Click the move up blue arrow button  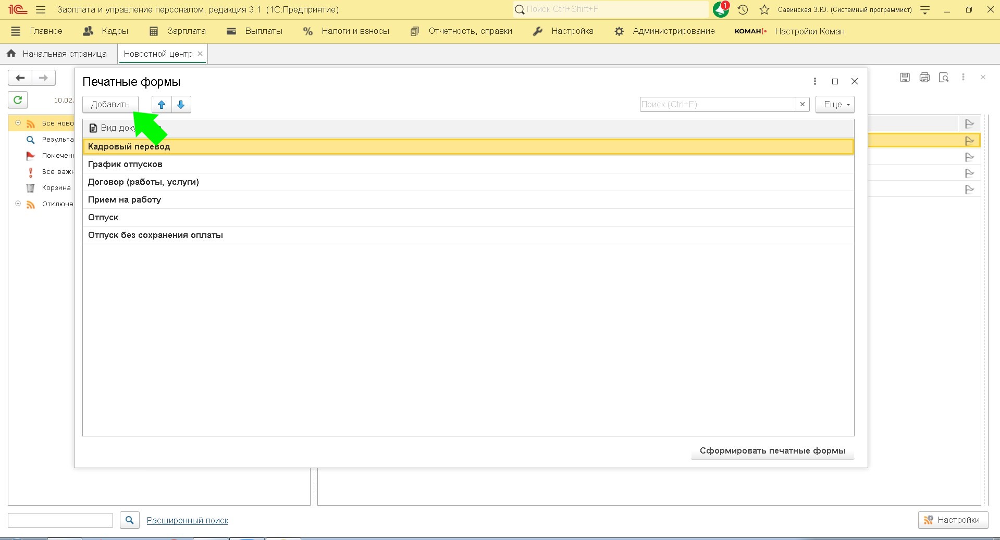(x=162, y=105)
